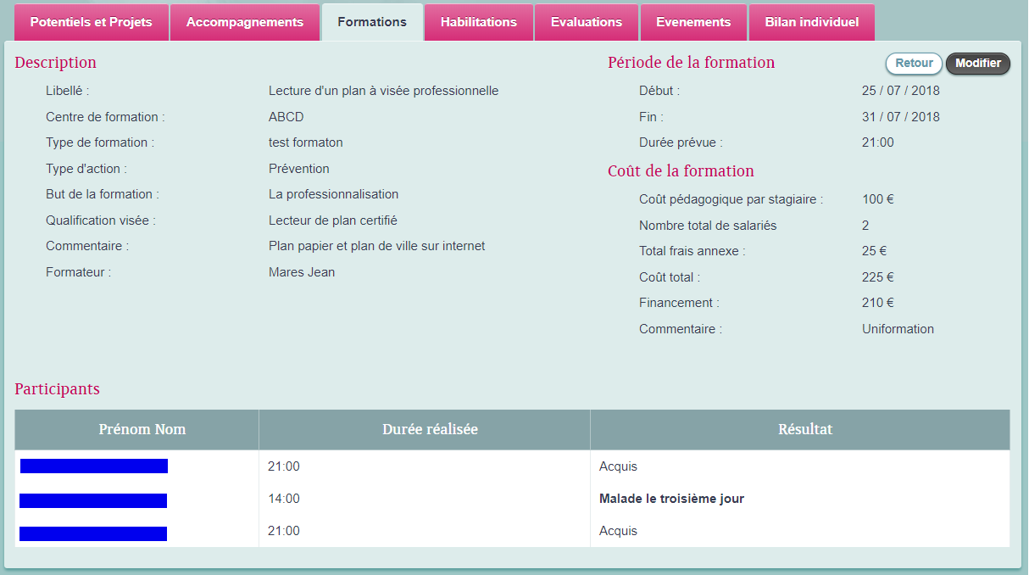Click the trainer name Mares Jean
Screen dimensions: 1029x575
pyautogui.click(x=302, y=272)
